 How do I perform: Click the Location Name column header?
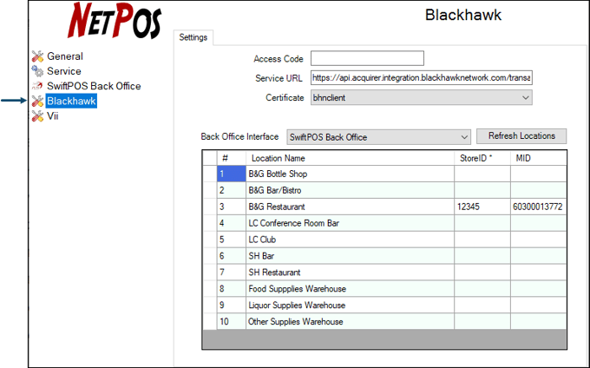click(350, 158)
